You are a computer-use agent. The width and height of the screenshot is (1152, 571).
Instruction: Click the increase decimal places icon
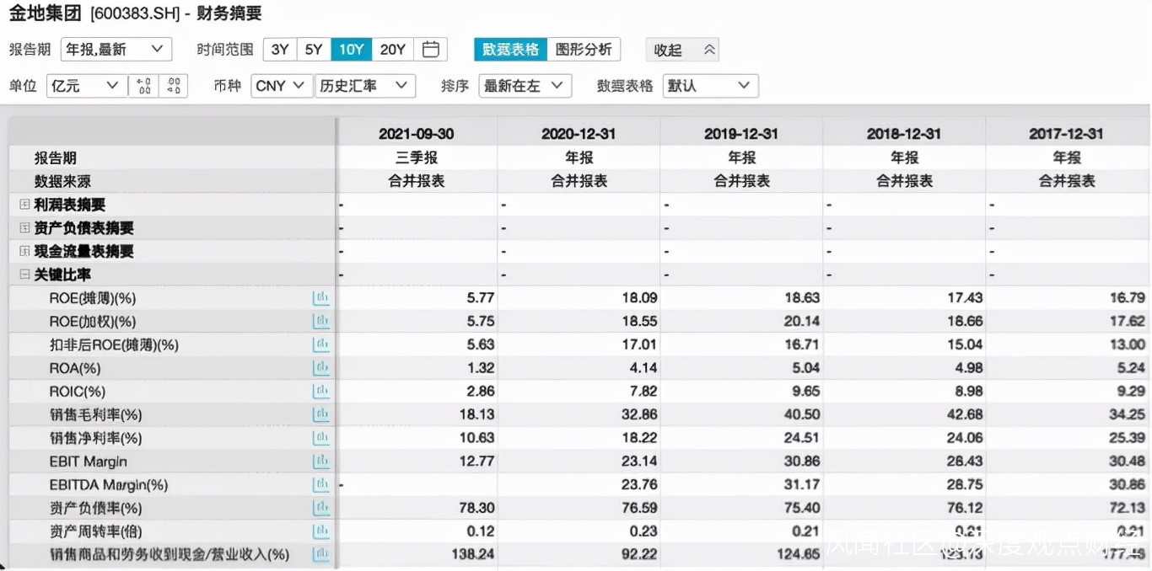(143, 86)
